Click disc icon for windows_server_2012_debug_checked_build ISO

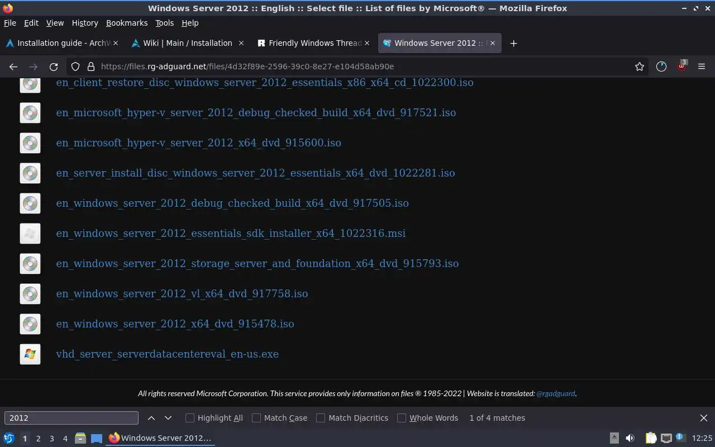pos(30,203)
